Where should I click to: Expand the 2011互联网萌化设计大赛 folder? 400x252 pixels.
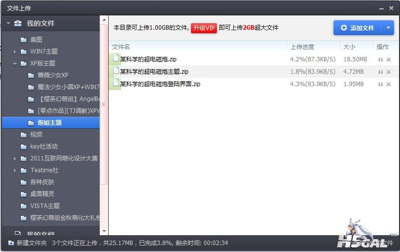pos(15,158)
